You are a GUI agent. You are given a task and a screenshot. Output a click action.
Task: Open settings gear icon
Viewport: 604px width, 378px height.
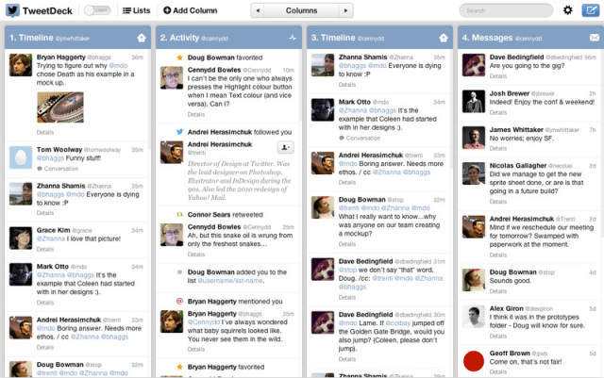567,10
